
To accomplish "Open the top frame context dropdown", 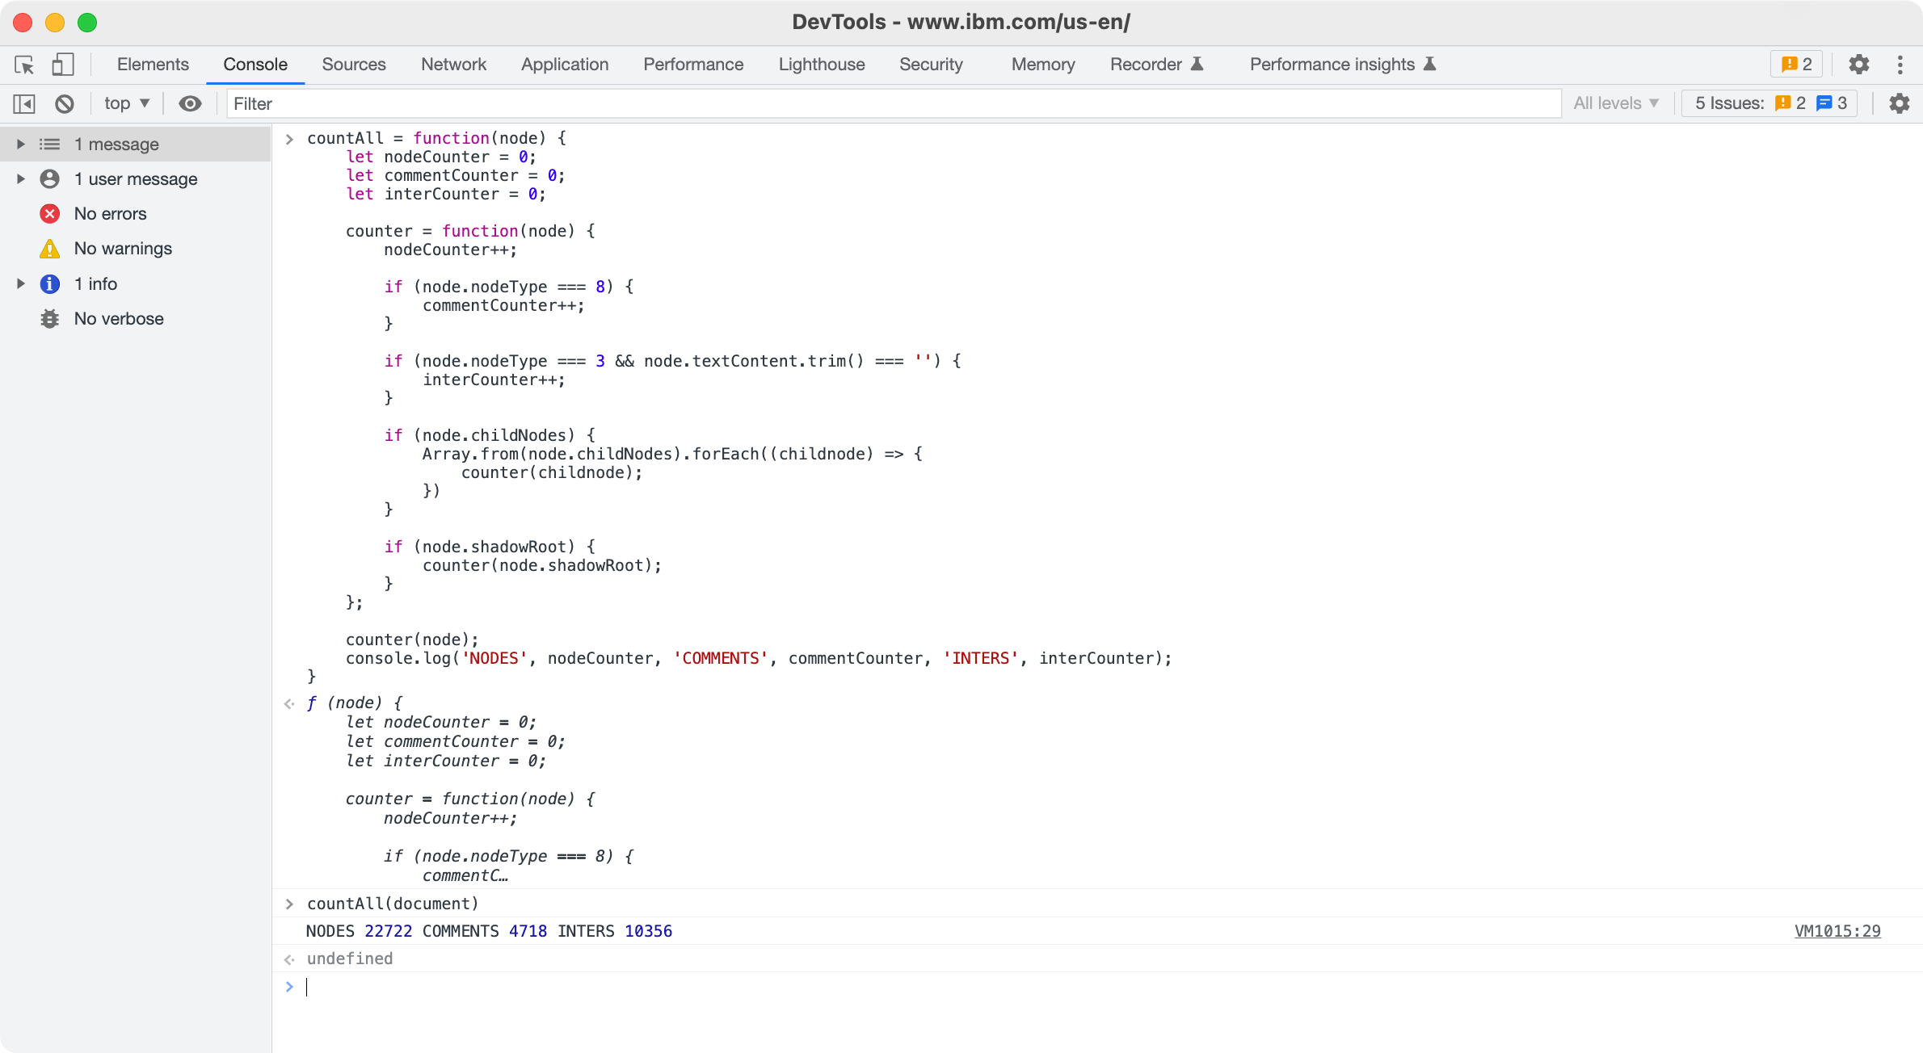I will pyautogui.click(x=125, y=103).
